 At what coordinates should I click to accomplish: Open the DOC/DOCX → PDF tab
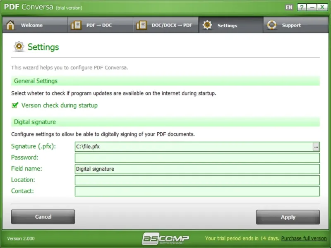166,25
